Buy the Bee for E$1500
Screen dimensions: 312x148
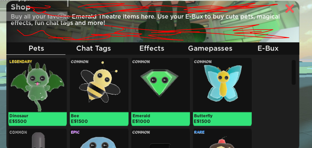click(x=99, y=119)
